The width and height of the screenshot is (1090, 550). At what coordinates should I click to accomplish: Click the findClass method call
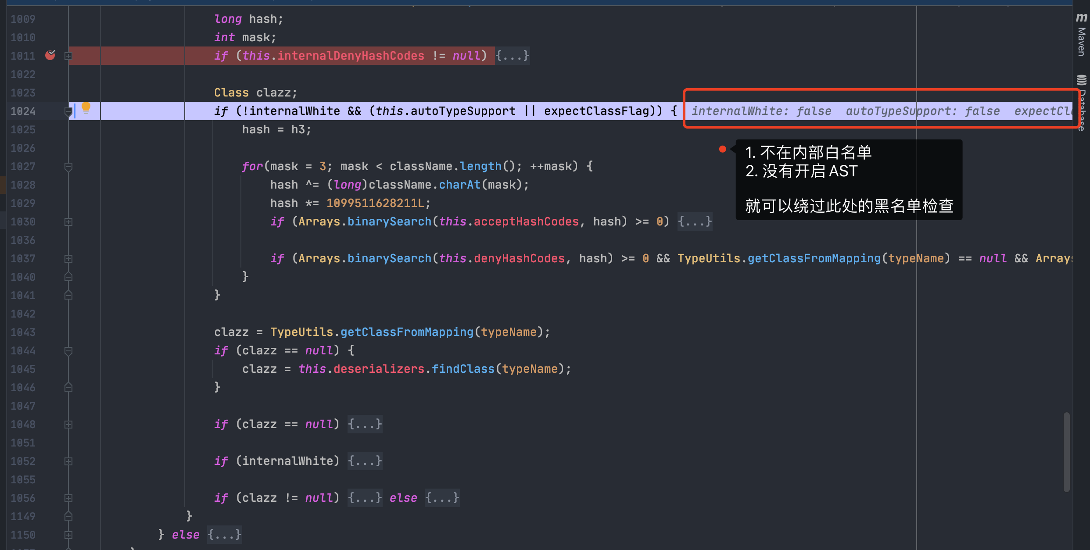click(463, 369)
